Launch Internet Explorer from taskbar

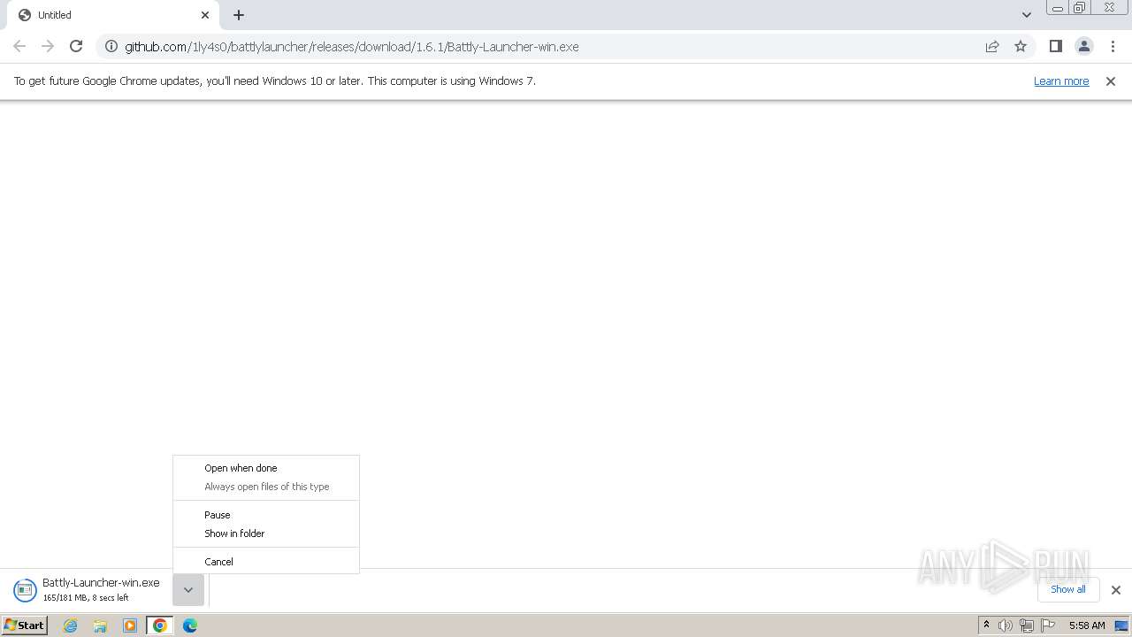coord(71,625)
